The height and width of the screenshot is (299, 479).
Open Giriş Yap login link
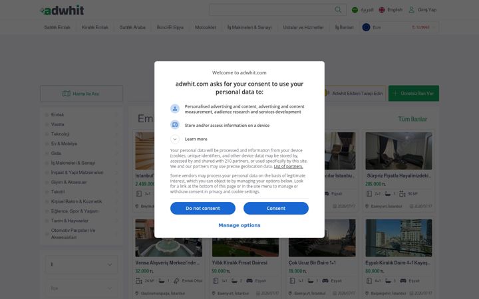coord(426,10)
